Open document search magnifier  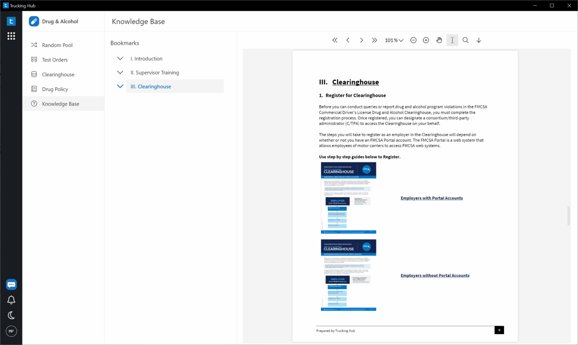466,40
